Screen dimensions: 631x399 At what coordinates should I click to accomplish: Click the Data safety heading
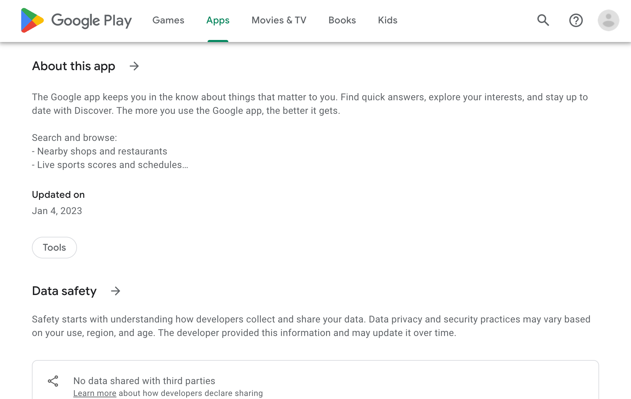coord(64,291)
